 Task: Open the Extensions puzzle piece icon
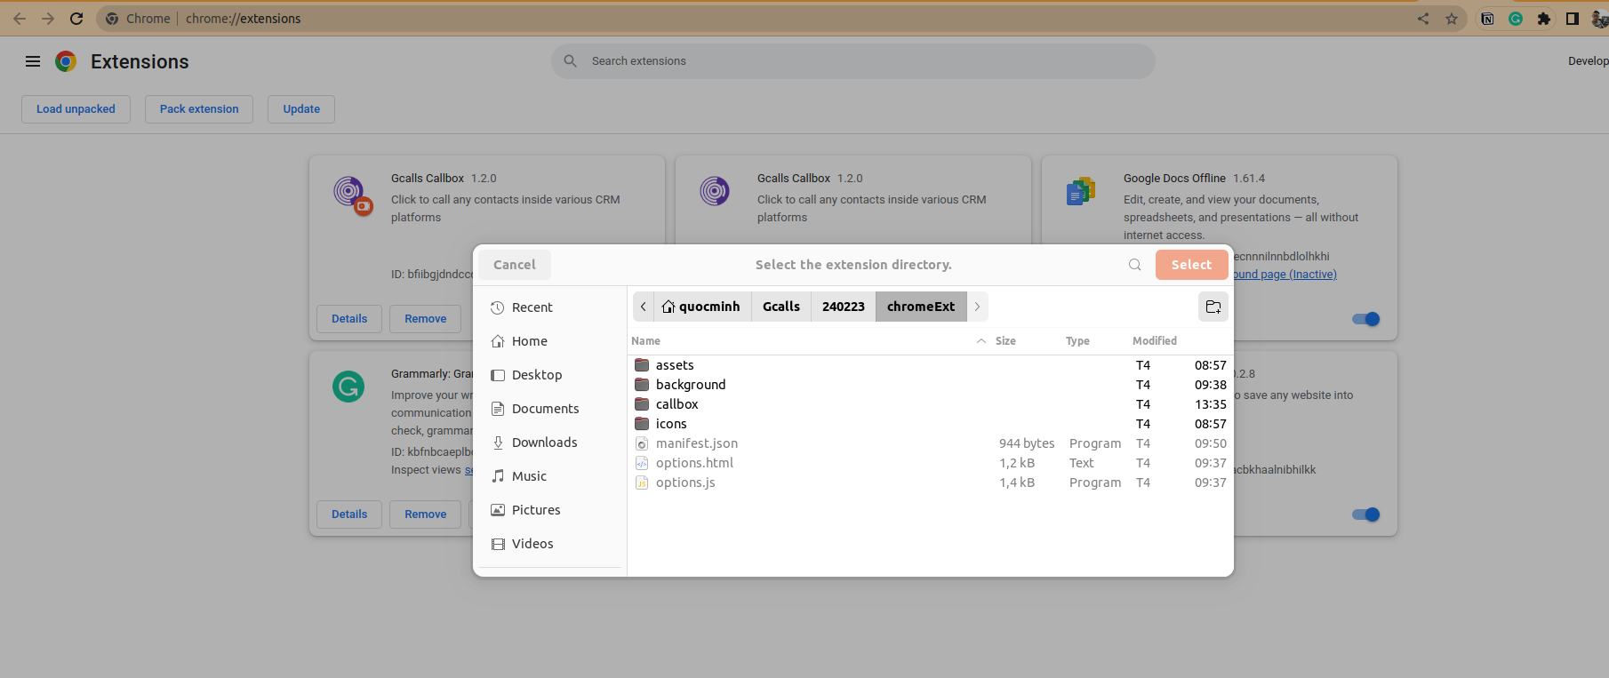click(x=1544, y=19)
